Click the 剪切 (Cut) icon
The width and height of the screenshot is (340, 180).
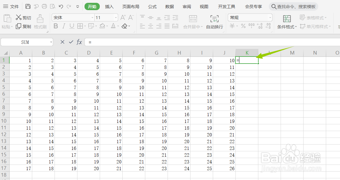(x=23, y=17)
